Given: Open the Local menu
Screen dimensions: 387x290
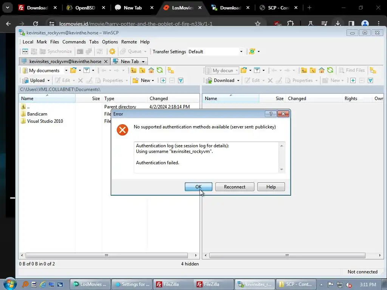Looking at the screenshot, I should pos(28,42).
